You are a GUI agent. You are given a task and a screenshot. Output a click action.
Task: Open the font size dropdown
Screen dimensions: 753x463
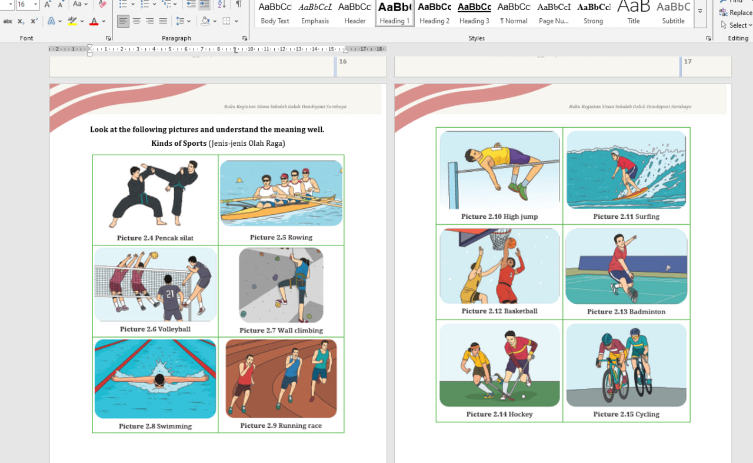(x=36, y=4)
